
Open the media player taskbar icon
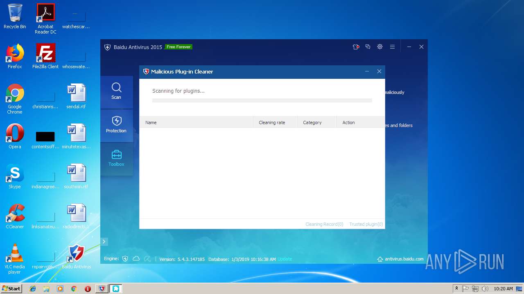[x=60, y=289]
